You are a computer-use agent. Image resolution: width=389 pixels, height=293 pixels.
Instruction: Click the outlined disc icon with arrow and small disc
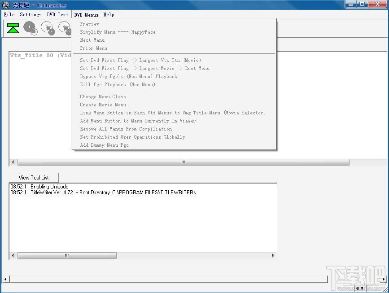[x=48, y=28]
